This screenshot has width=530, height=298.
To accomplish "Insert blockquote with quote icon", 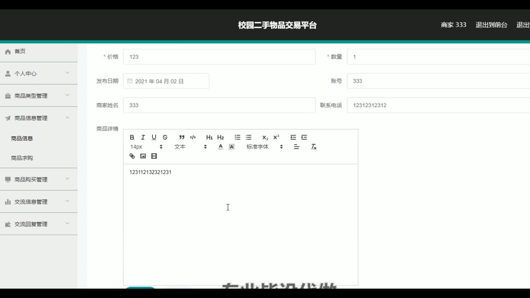I will tap(182, 137).
